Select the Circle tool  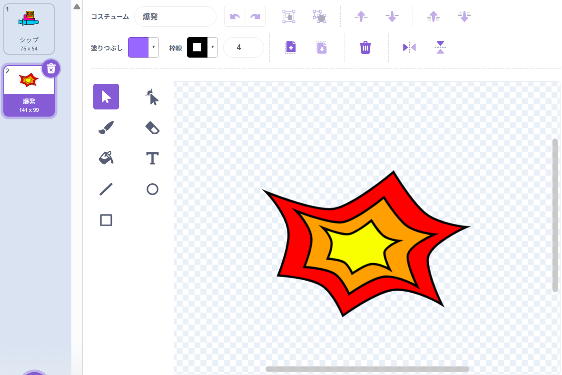[x=152, y=189]
